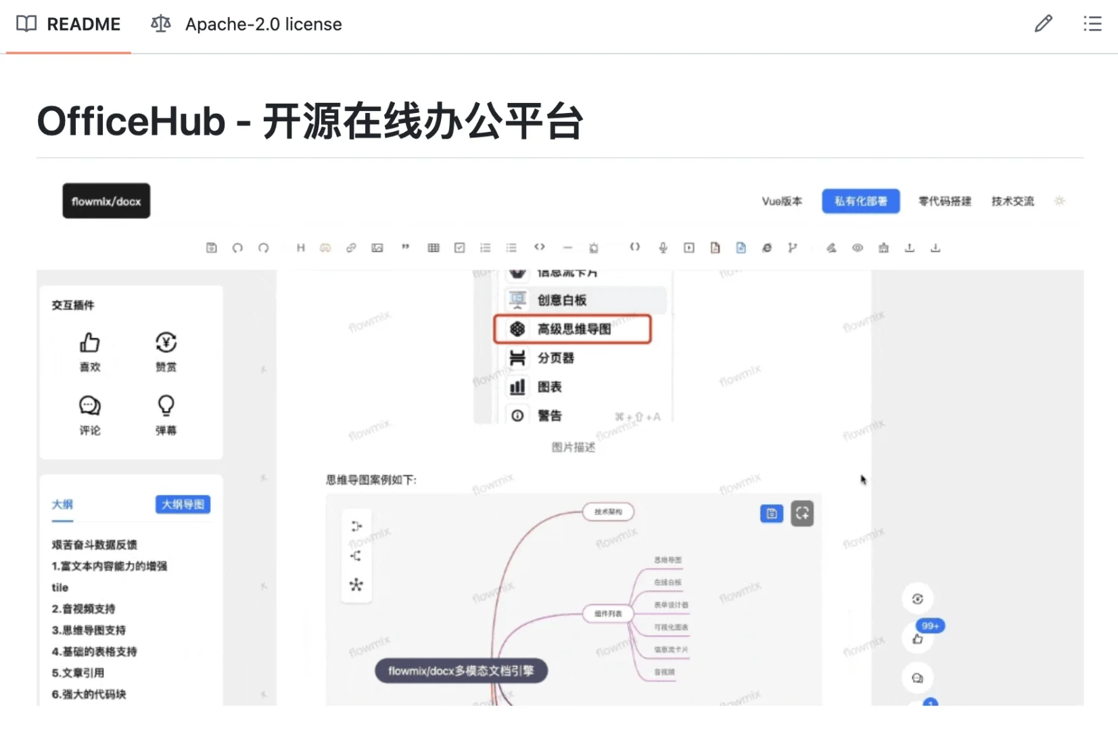Select the hyperlink icon in the editor toolbar

tap(350, 248)
